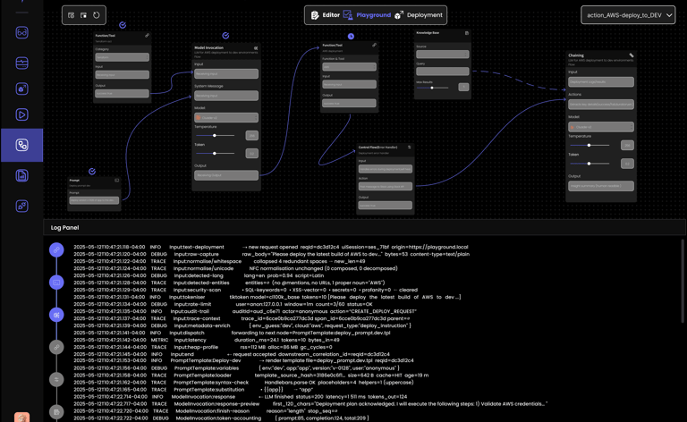Click the dice icon in left sidebar

(21, 89)
